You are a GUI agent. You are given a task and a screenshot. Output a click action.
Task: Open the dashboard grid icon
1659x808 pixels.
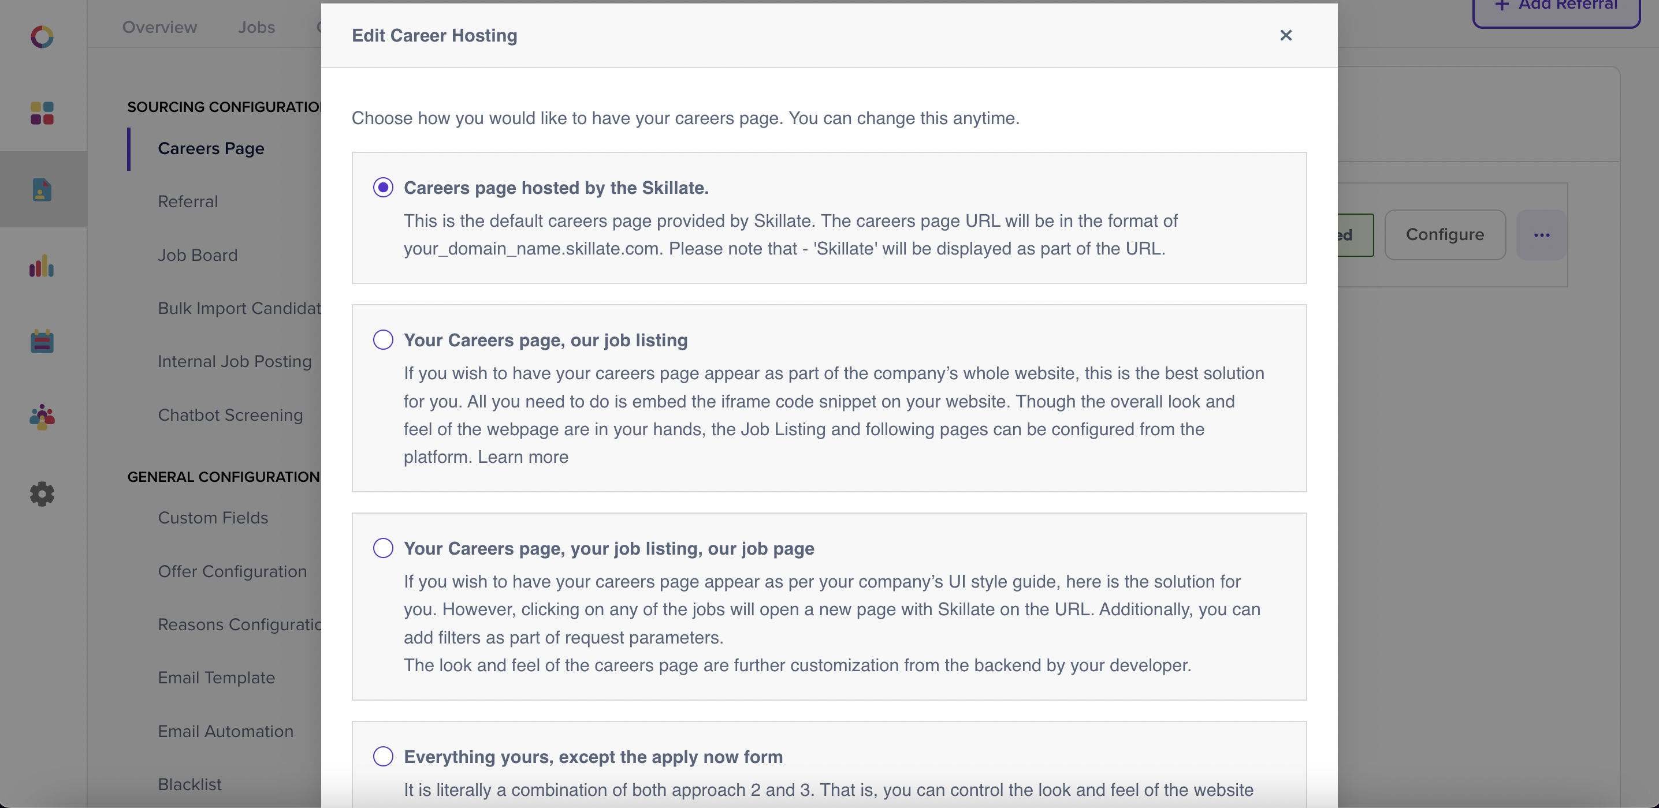coord(42,113)
